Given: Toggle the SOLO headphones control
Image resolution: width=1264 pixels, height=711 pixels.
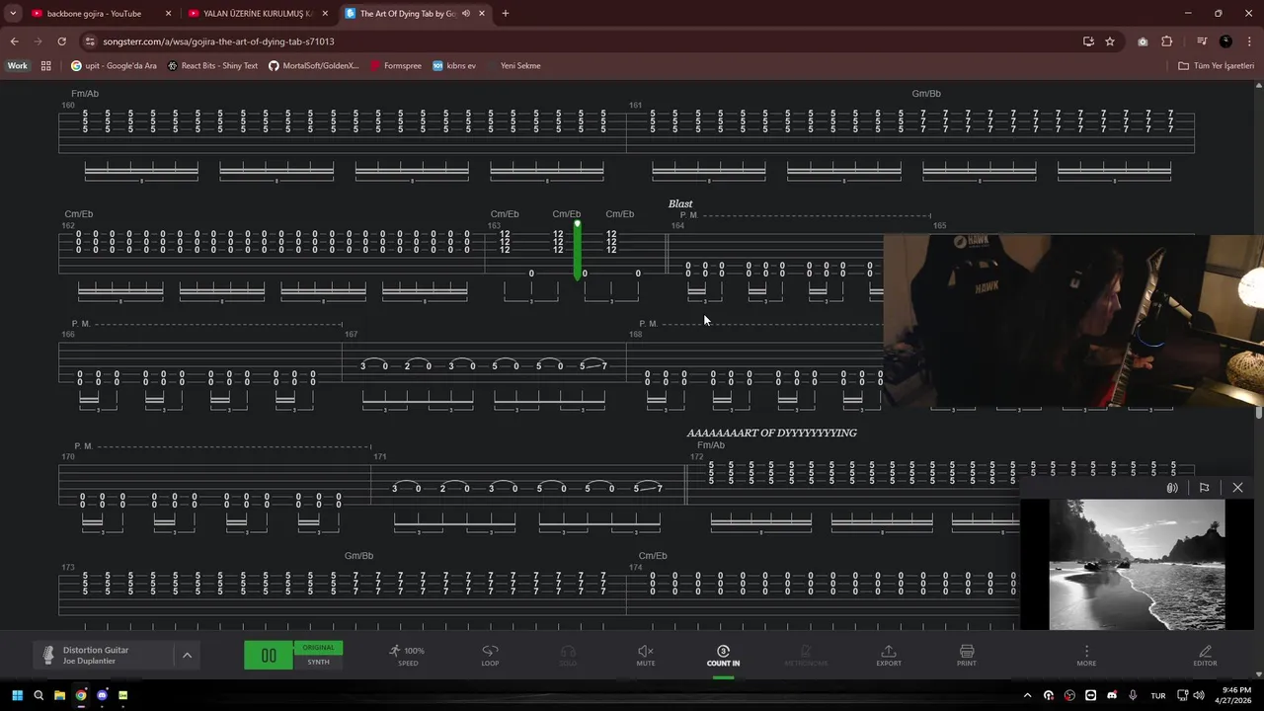Looking at the screenshot, I should pyautogui.click(x=568, y=655).
